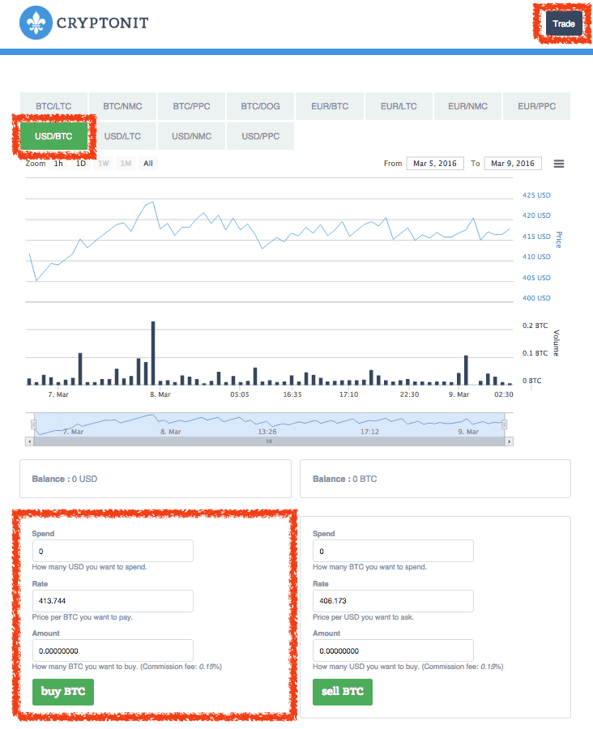
Task: Open the Trade page button
Action: [563, 23]
